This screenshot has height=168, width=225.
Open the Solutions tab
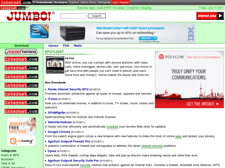coord(74,2)
